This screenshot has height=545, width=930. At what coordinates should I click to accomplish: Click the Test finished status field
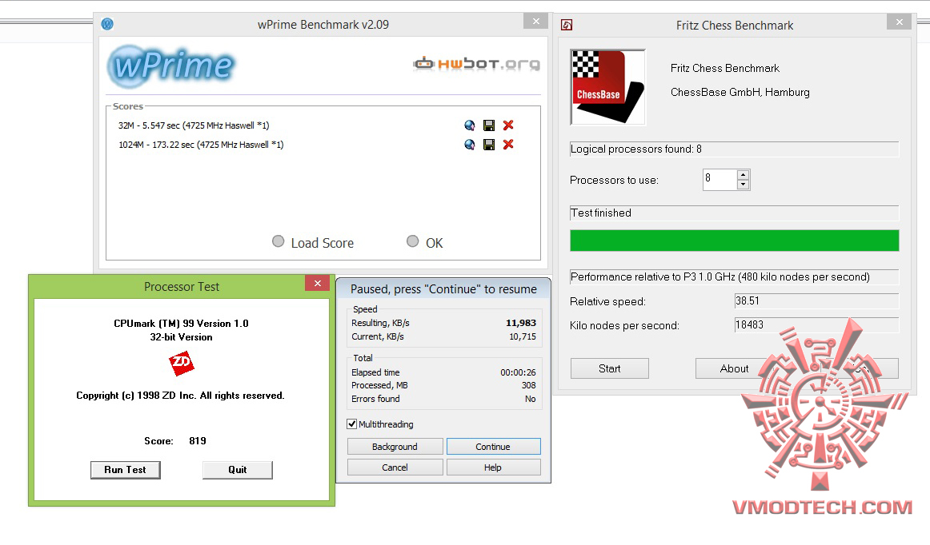pos(734,213)
